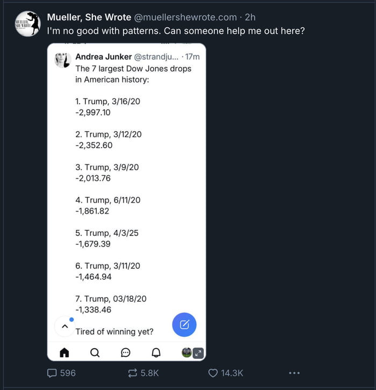Tap the home icon in embedded nav bar
Viewport: 376px width, 390px height.
coord(64,352)
